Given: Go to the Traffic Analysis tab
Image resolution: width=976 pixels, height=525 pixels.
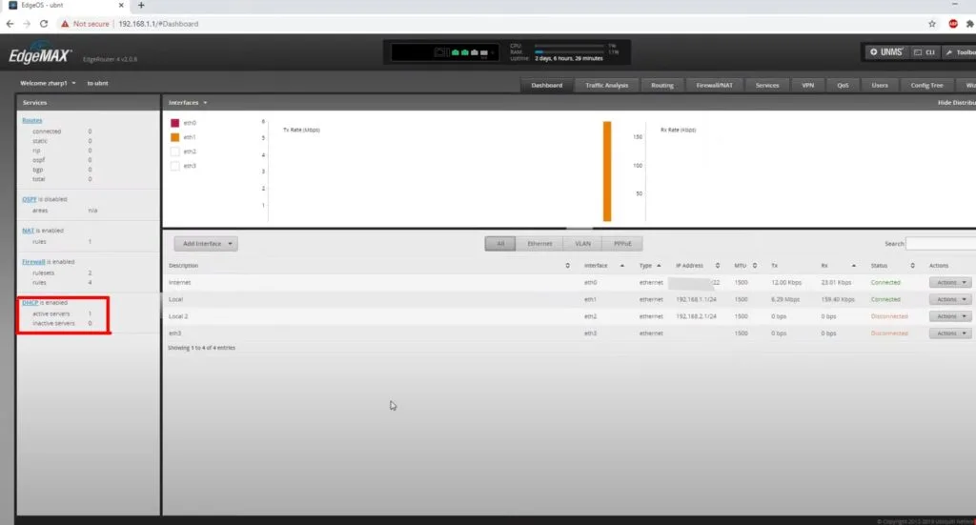Looking at the screenshot, I should [606, 85].
